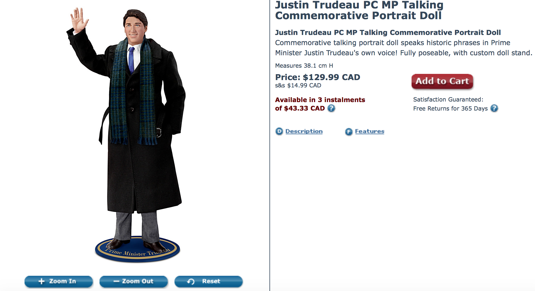Click Free Returns for 365 Days text
This screenshot has height=291, width=535.
(450, 109)
